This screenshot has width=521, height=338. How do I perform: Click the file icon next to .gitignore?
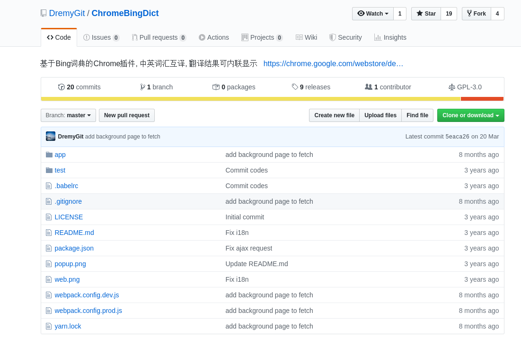pyautogui.click(x=49, y=201)
